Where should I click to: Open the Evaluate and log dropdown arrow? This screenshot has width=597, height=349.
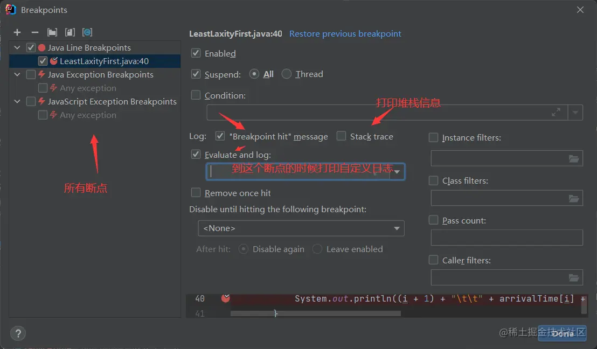397,172
